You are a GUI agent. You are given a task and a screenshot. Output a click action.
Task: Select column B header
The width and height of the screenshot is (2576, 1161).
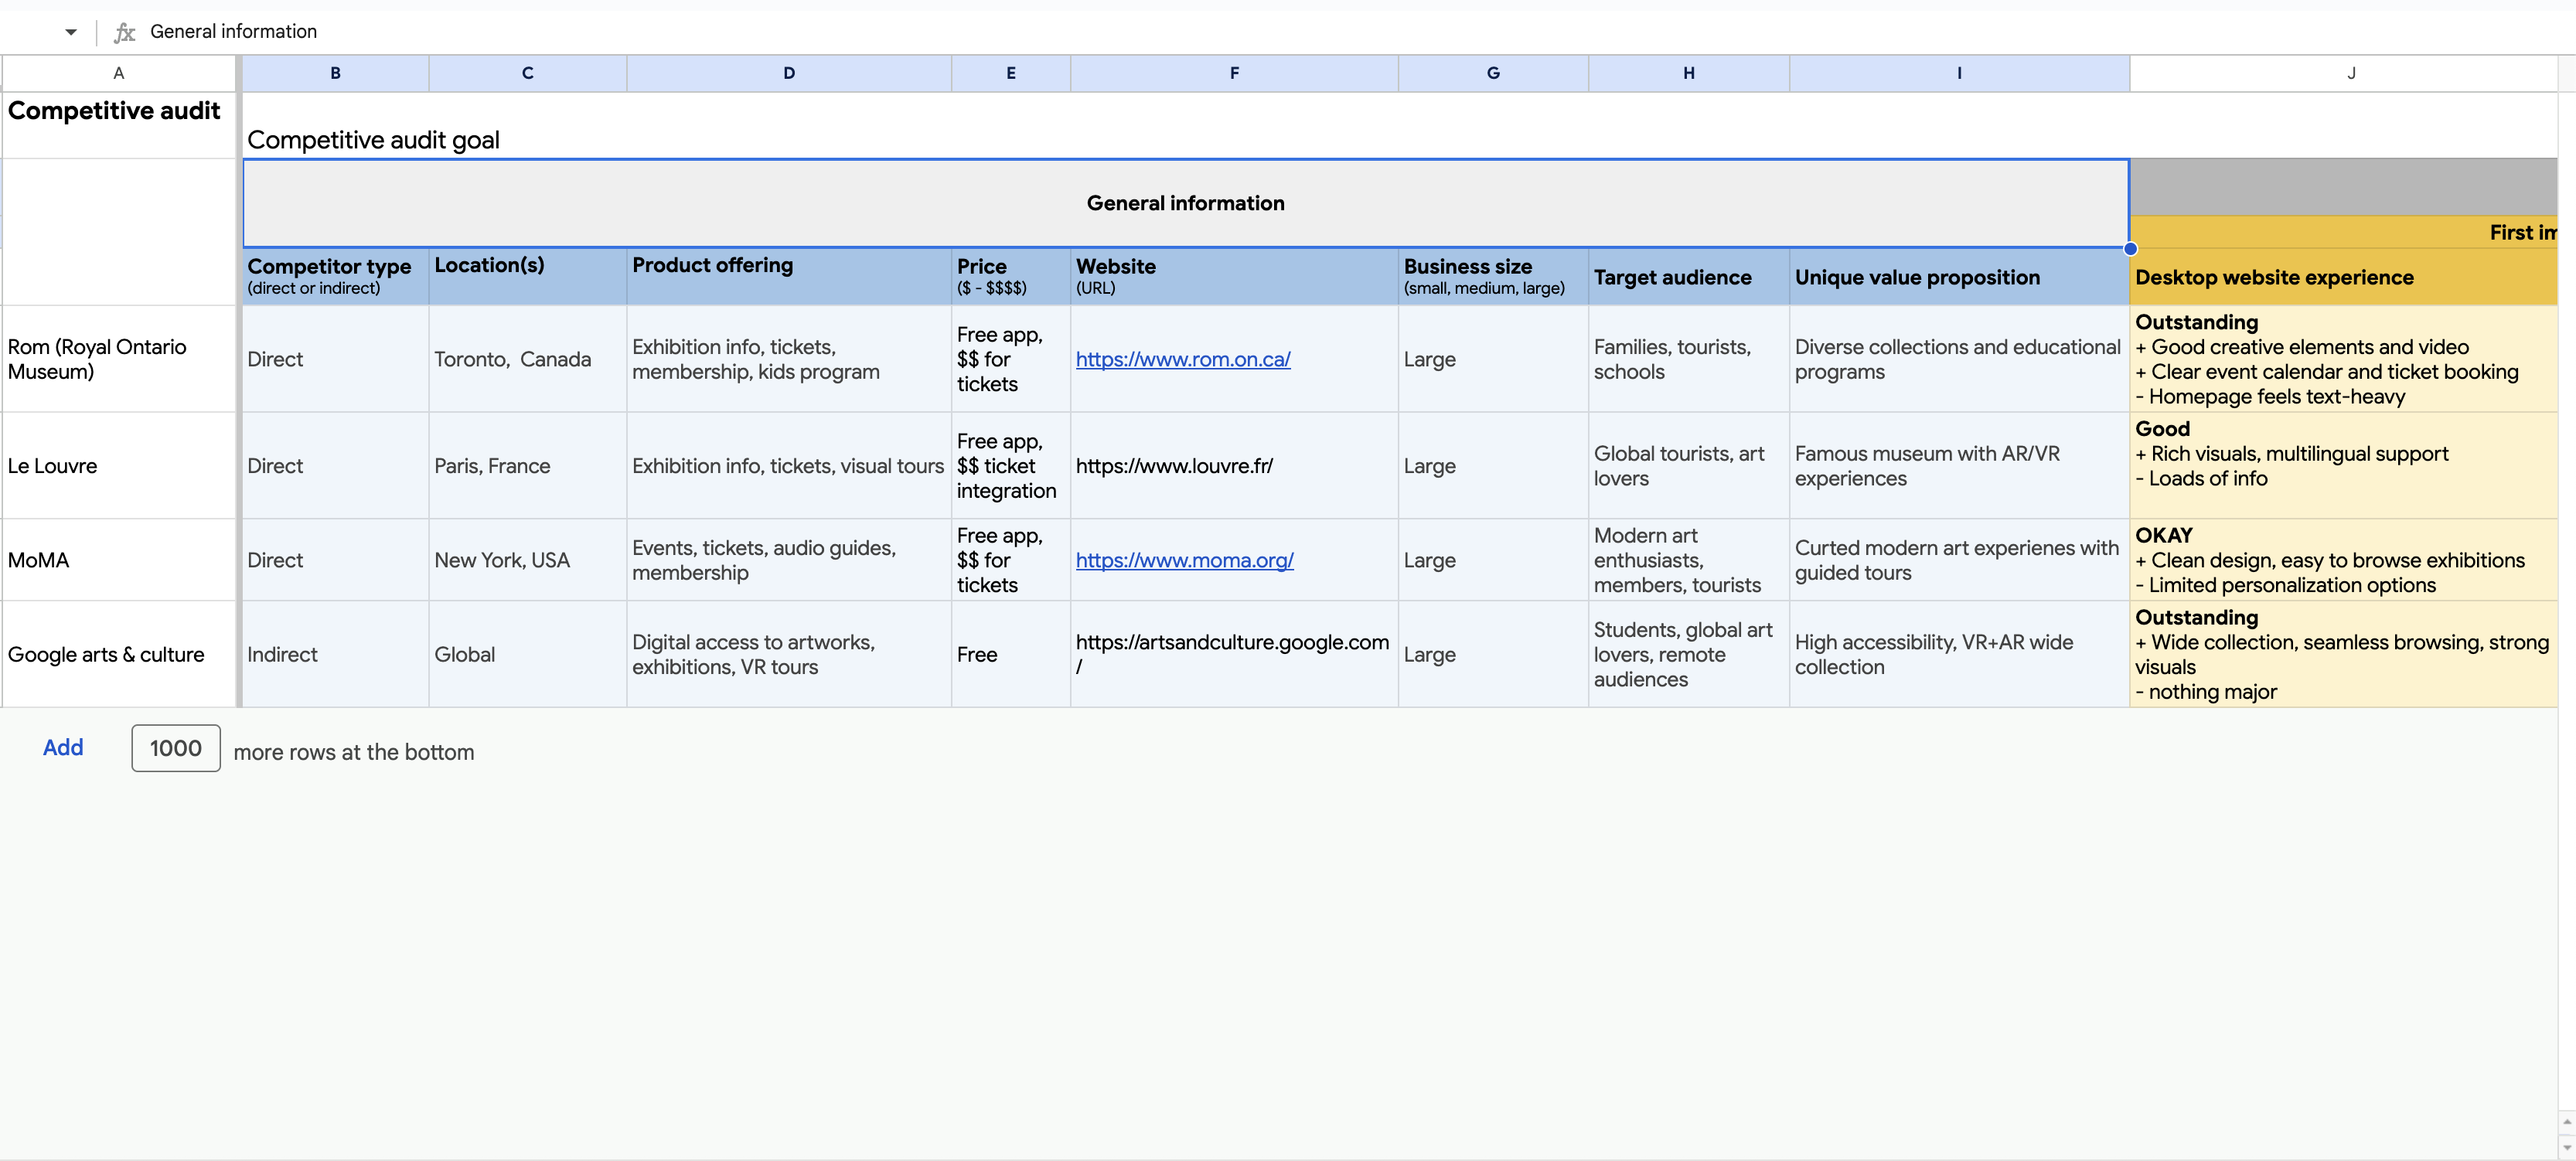point(335,73)
